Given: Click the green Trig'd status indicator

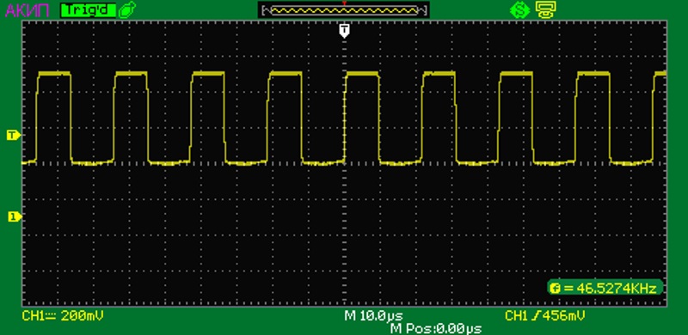Looking at the screenshot, I should click(x=89, y=10).
